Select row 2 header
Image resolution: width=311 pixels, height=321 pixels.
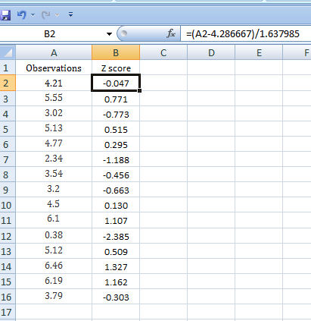(x=8, y=83)
